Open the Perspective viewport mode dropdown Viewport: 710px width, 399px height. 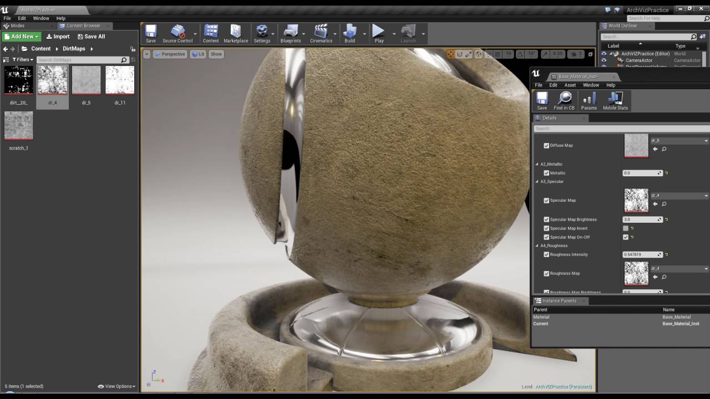click(170, 54)
